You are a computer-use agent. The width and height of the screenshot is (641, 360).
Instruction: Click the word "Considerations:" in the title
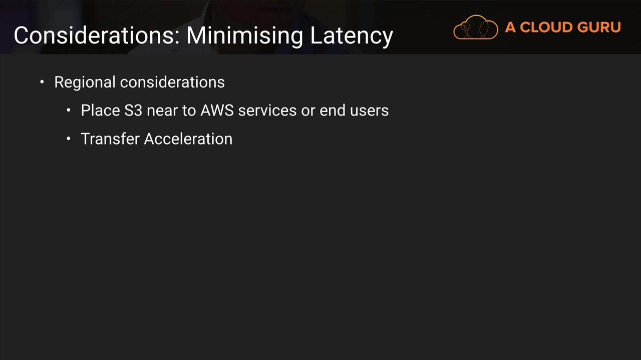pyautogui.click(x=96, y=35)
